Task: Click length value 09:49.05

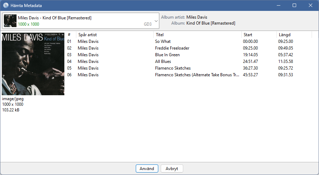Action: pos(286,48)
